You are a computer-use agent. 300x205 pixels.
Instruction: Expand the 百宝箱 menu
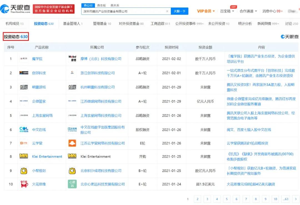coord(227,11)
